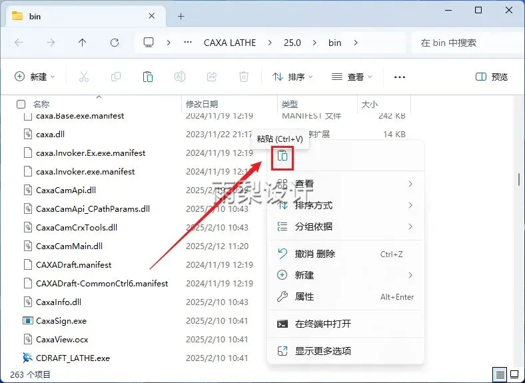
Task: Click the CAXADraft.manifest file icon
Action: (27, 265)
